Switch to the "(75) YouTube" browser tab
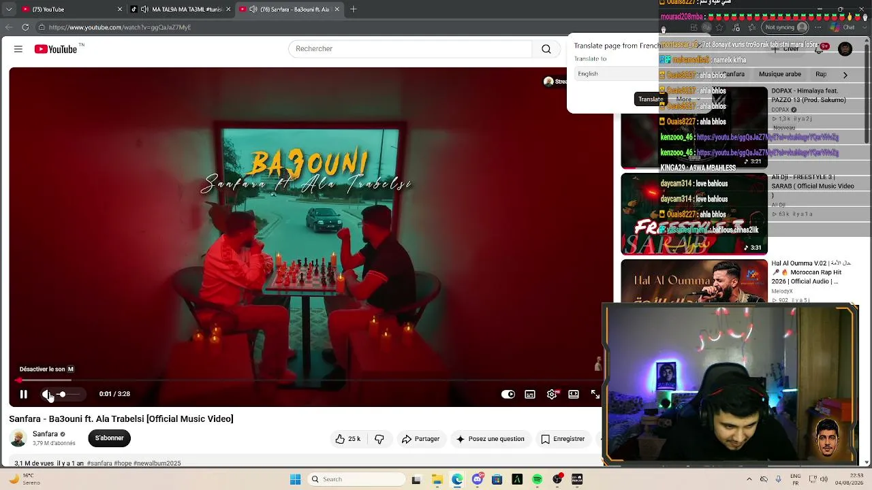The image size is (872, 490). [x=68, y=10]
